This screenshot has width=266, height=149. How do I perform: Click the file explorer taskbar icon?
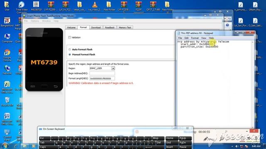pos(25,146)
